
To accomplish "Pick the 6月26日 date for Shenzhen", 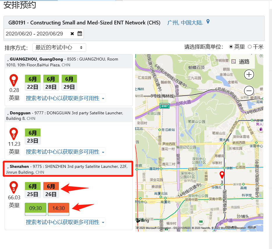I will pyautogui.click(x=51, y=190).
